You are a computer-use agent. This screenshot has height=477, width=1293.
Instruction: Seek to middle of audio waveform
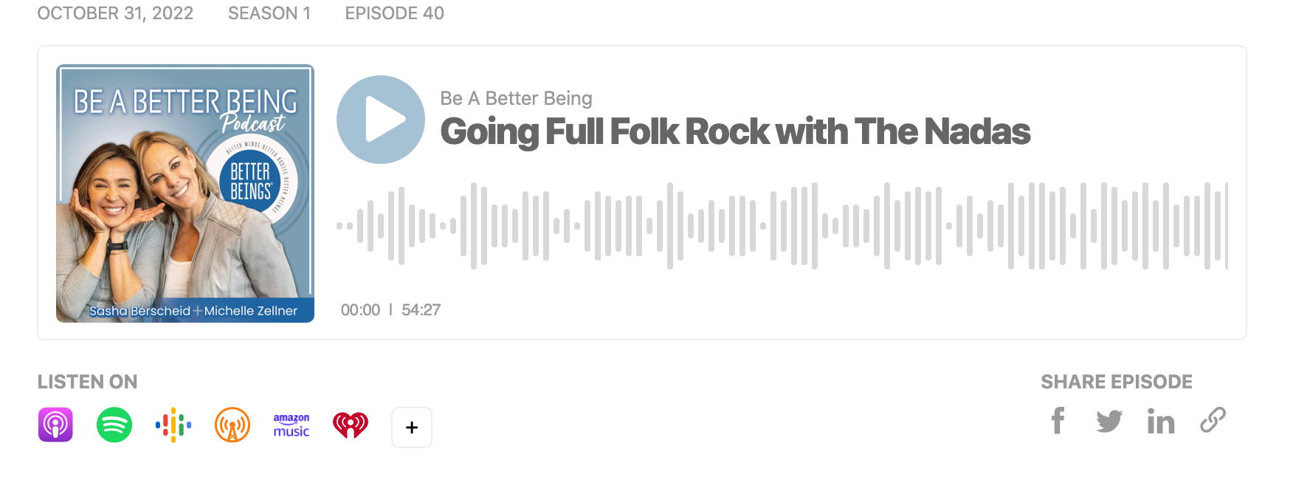pyautogui.click(x=782, y=226)
